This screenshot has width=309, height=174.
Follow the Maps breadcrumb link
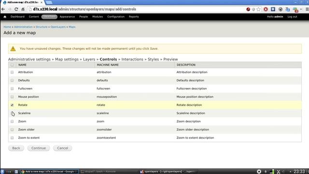tap(72, 27)
